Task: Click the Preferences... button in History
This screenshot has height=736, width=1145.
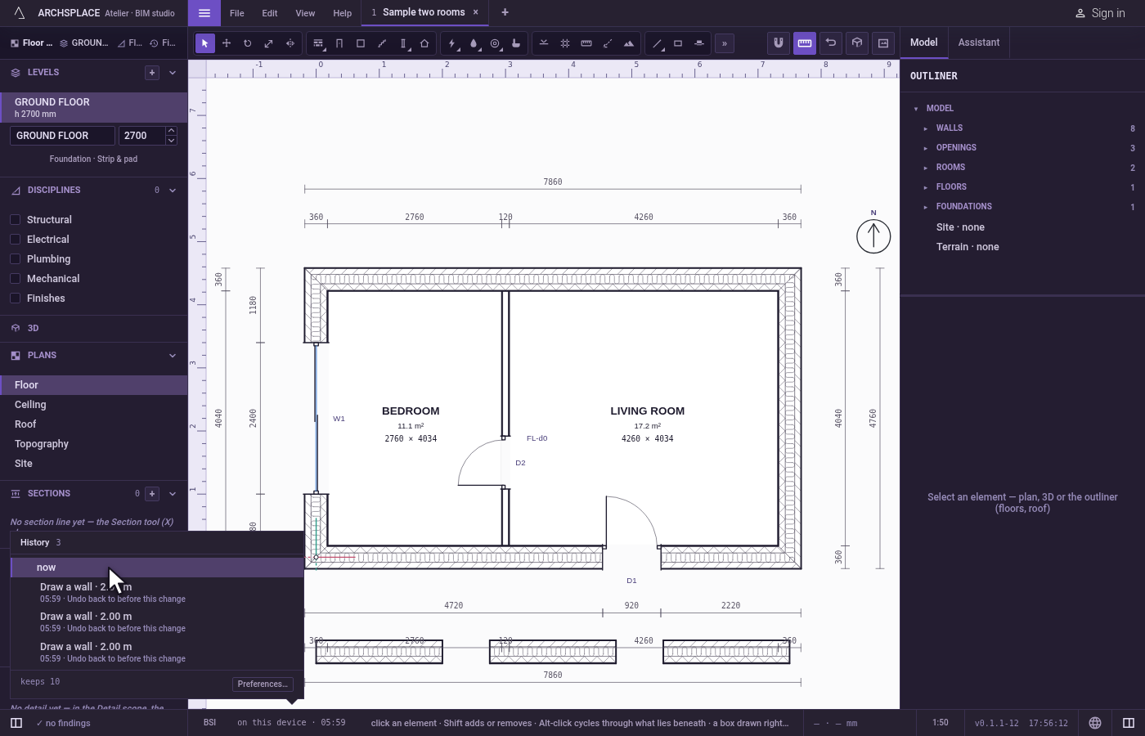Action: (x=263, y=684)
